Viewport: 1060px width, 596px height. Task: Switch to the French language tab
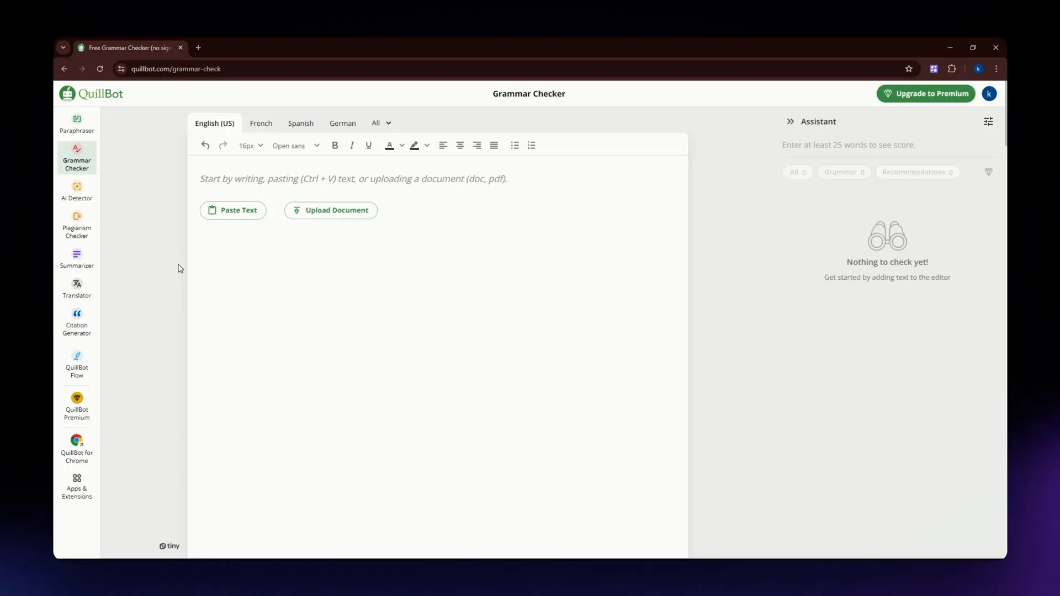click(x=261, y=123)
